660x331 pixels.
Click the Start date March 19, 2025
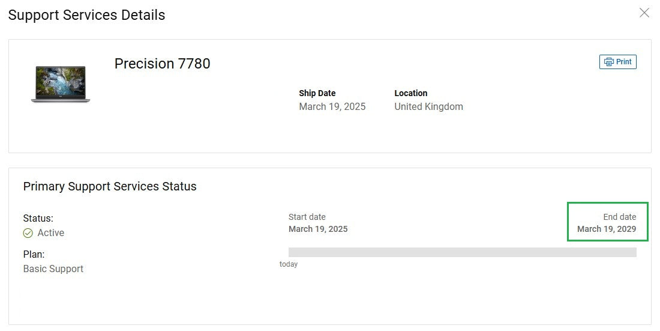point(318,229)
